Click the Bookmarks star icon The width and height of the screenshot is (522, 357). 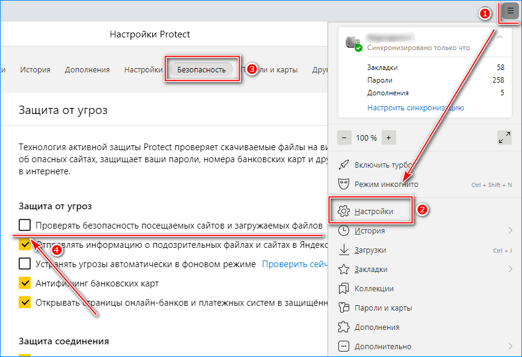[x=344, y=269]
